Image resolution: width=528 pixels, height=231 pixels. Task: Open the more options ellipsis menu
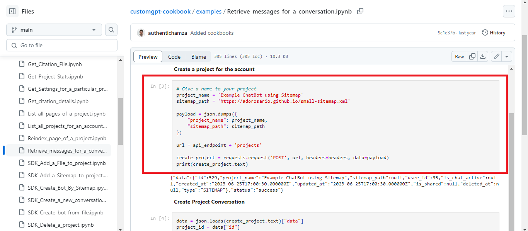click(x=509, y=11)
